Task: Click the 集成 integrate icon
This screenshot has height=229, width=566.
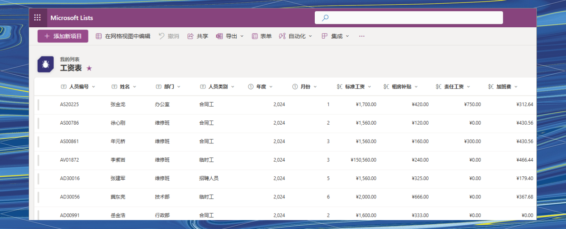Action: click(x=324, y=36)
